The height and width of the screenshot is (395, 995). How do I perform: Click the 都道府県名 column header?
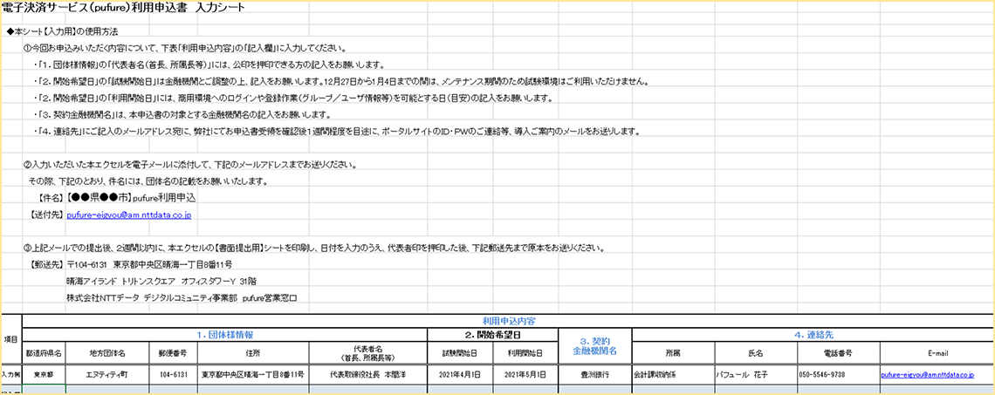click(x=44, y=352)
